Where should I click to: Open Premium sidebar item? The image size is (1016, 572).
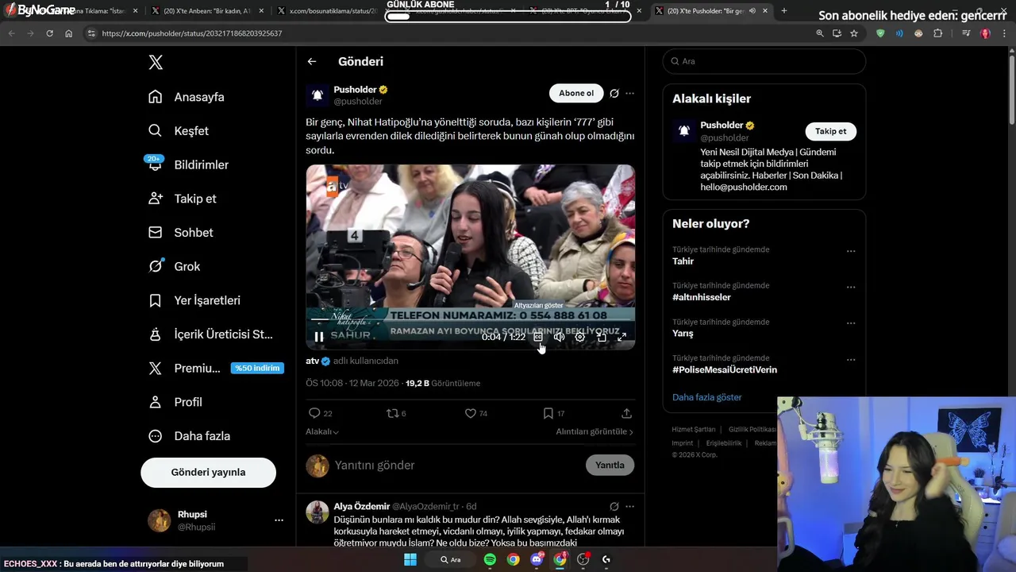tap(215, 369)
